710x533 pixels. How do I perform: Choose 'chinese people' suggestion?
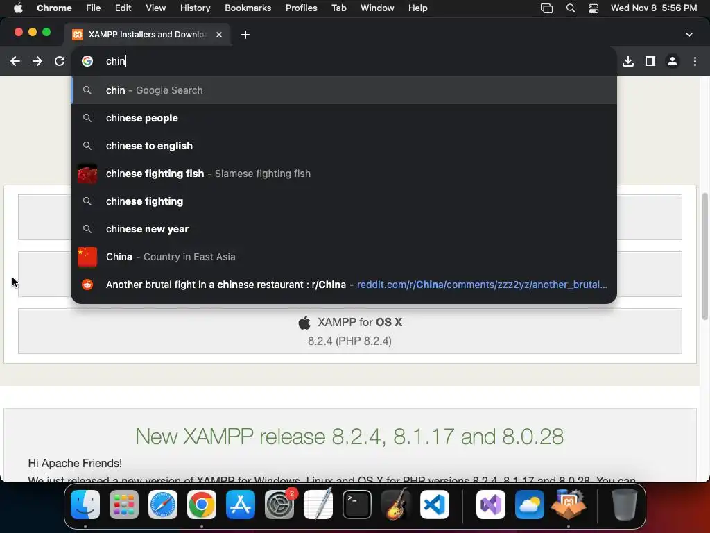(x=344, y=118)
